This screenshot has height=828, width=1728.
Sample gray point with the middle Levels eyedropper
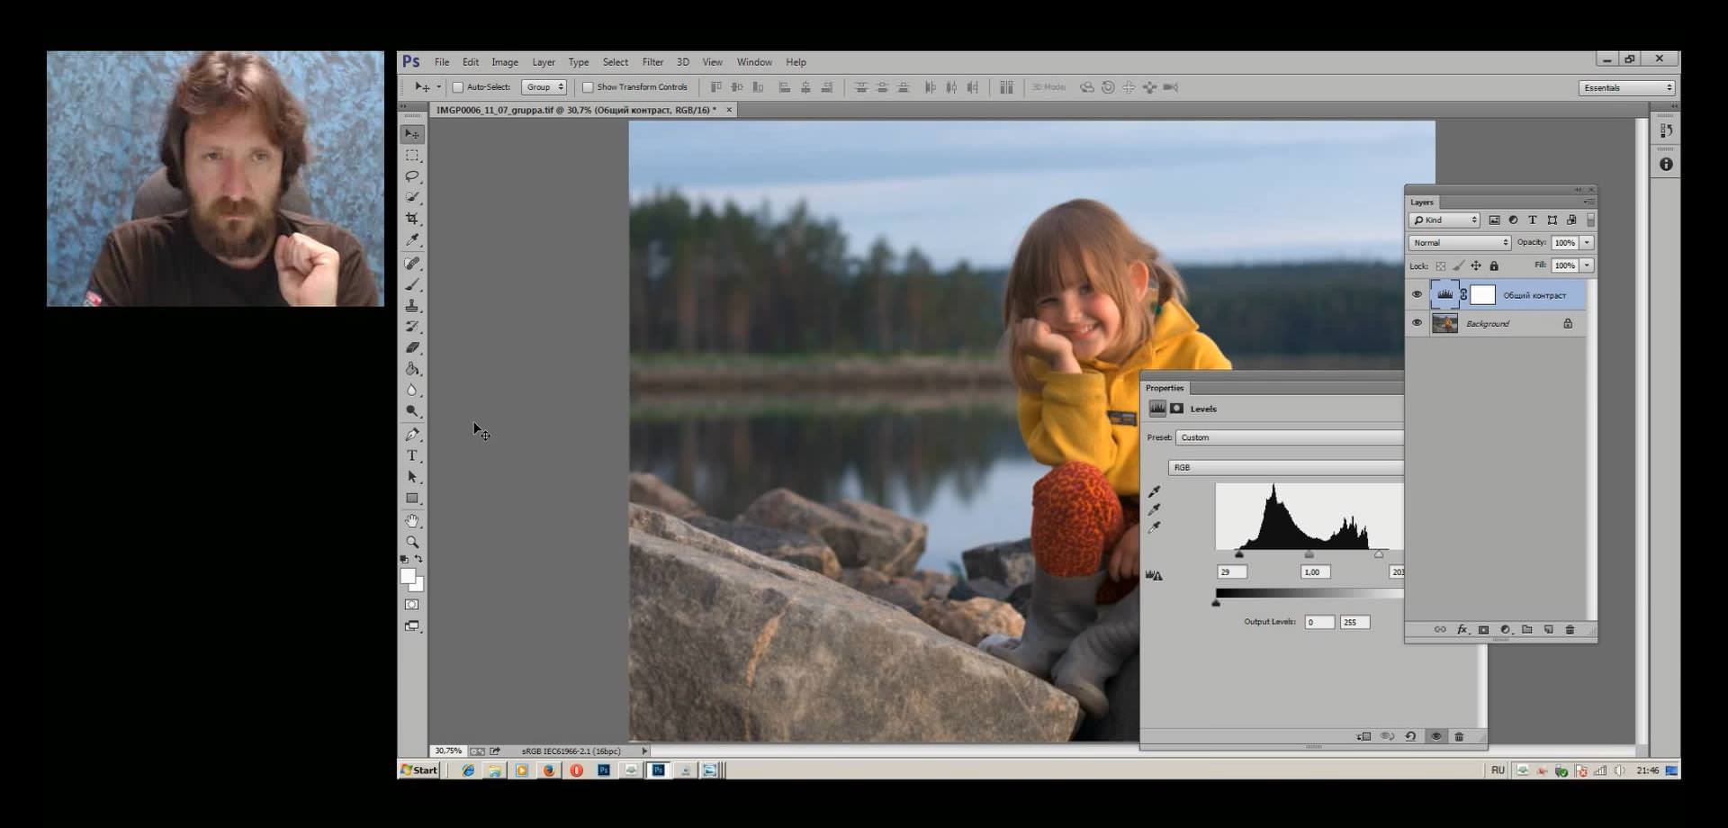pos(1155,509)
